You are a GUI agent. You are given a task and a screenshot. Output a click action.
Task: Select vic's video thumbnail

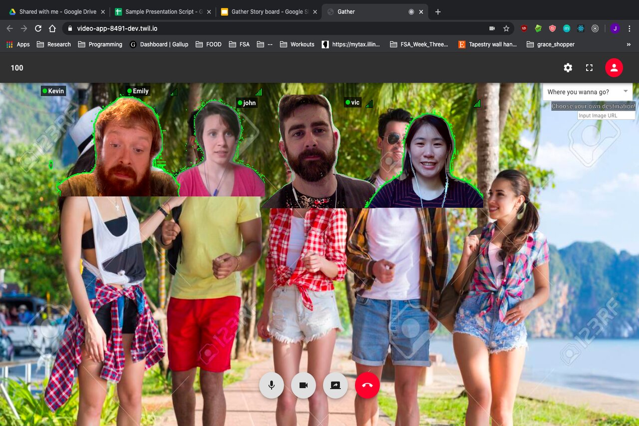(425, 160)
